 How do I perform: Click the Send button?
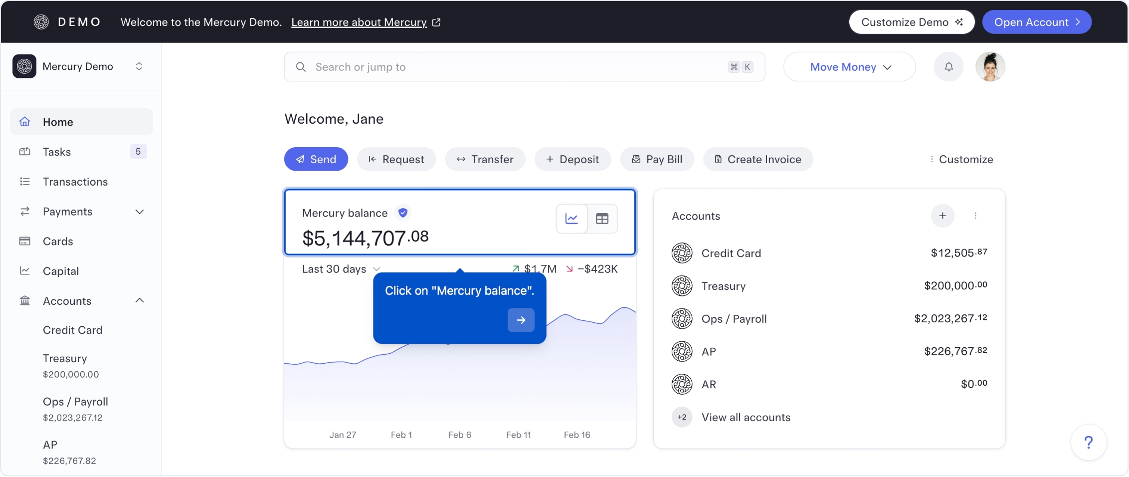pos(316,160)
